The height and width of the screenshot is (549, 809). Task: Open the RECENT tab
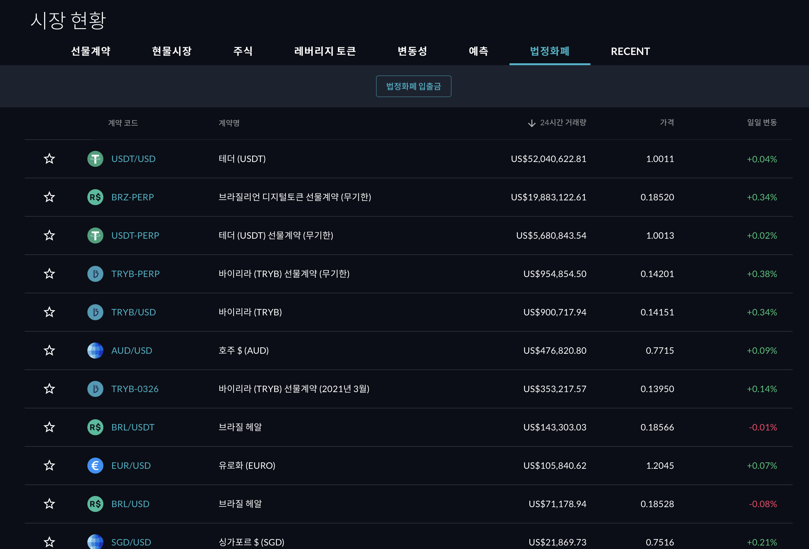pyautogui.click(x=630, y=51)
